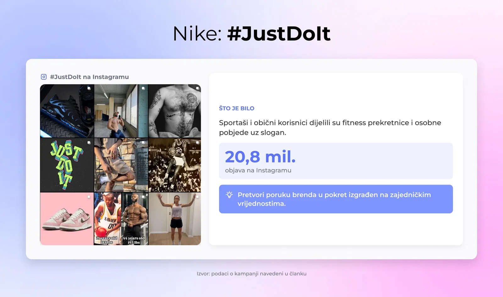
Task: Open the woman with raised arms photo
Action: 175,219
